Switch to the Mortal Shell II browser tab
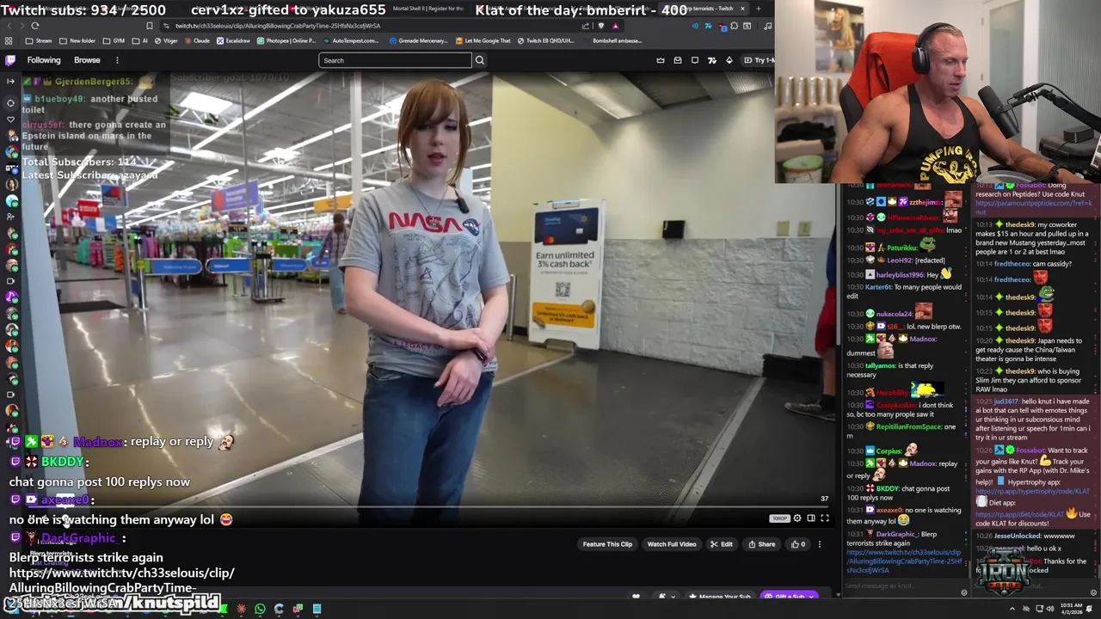 click(x=427, y=9)
